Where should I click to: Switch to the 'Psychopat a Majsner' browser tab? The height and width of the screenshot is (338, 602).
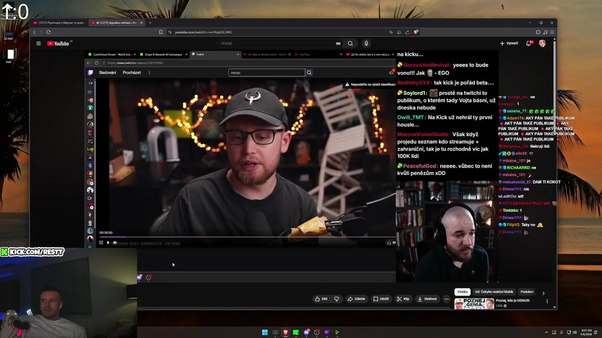pyautogui.click(x=59, y=23)
